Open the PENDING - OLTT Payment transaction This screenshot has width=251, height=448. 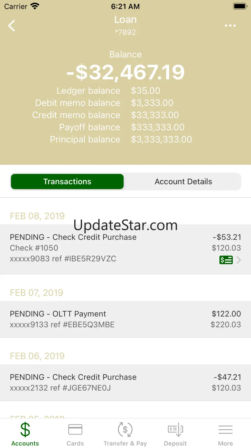(x=126, y=319)
